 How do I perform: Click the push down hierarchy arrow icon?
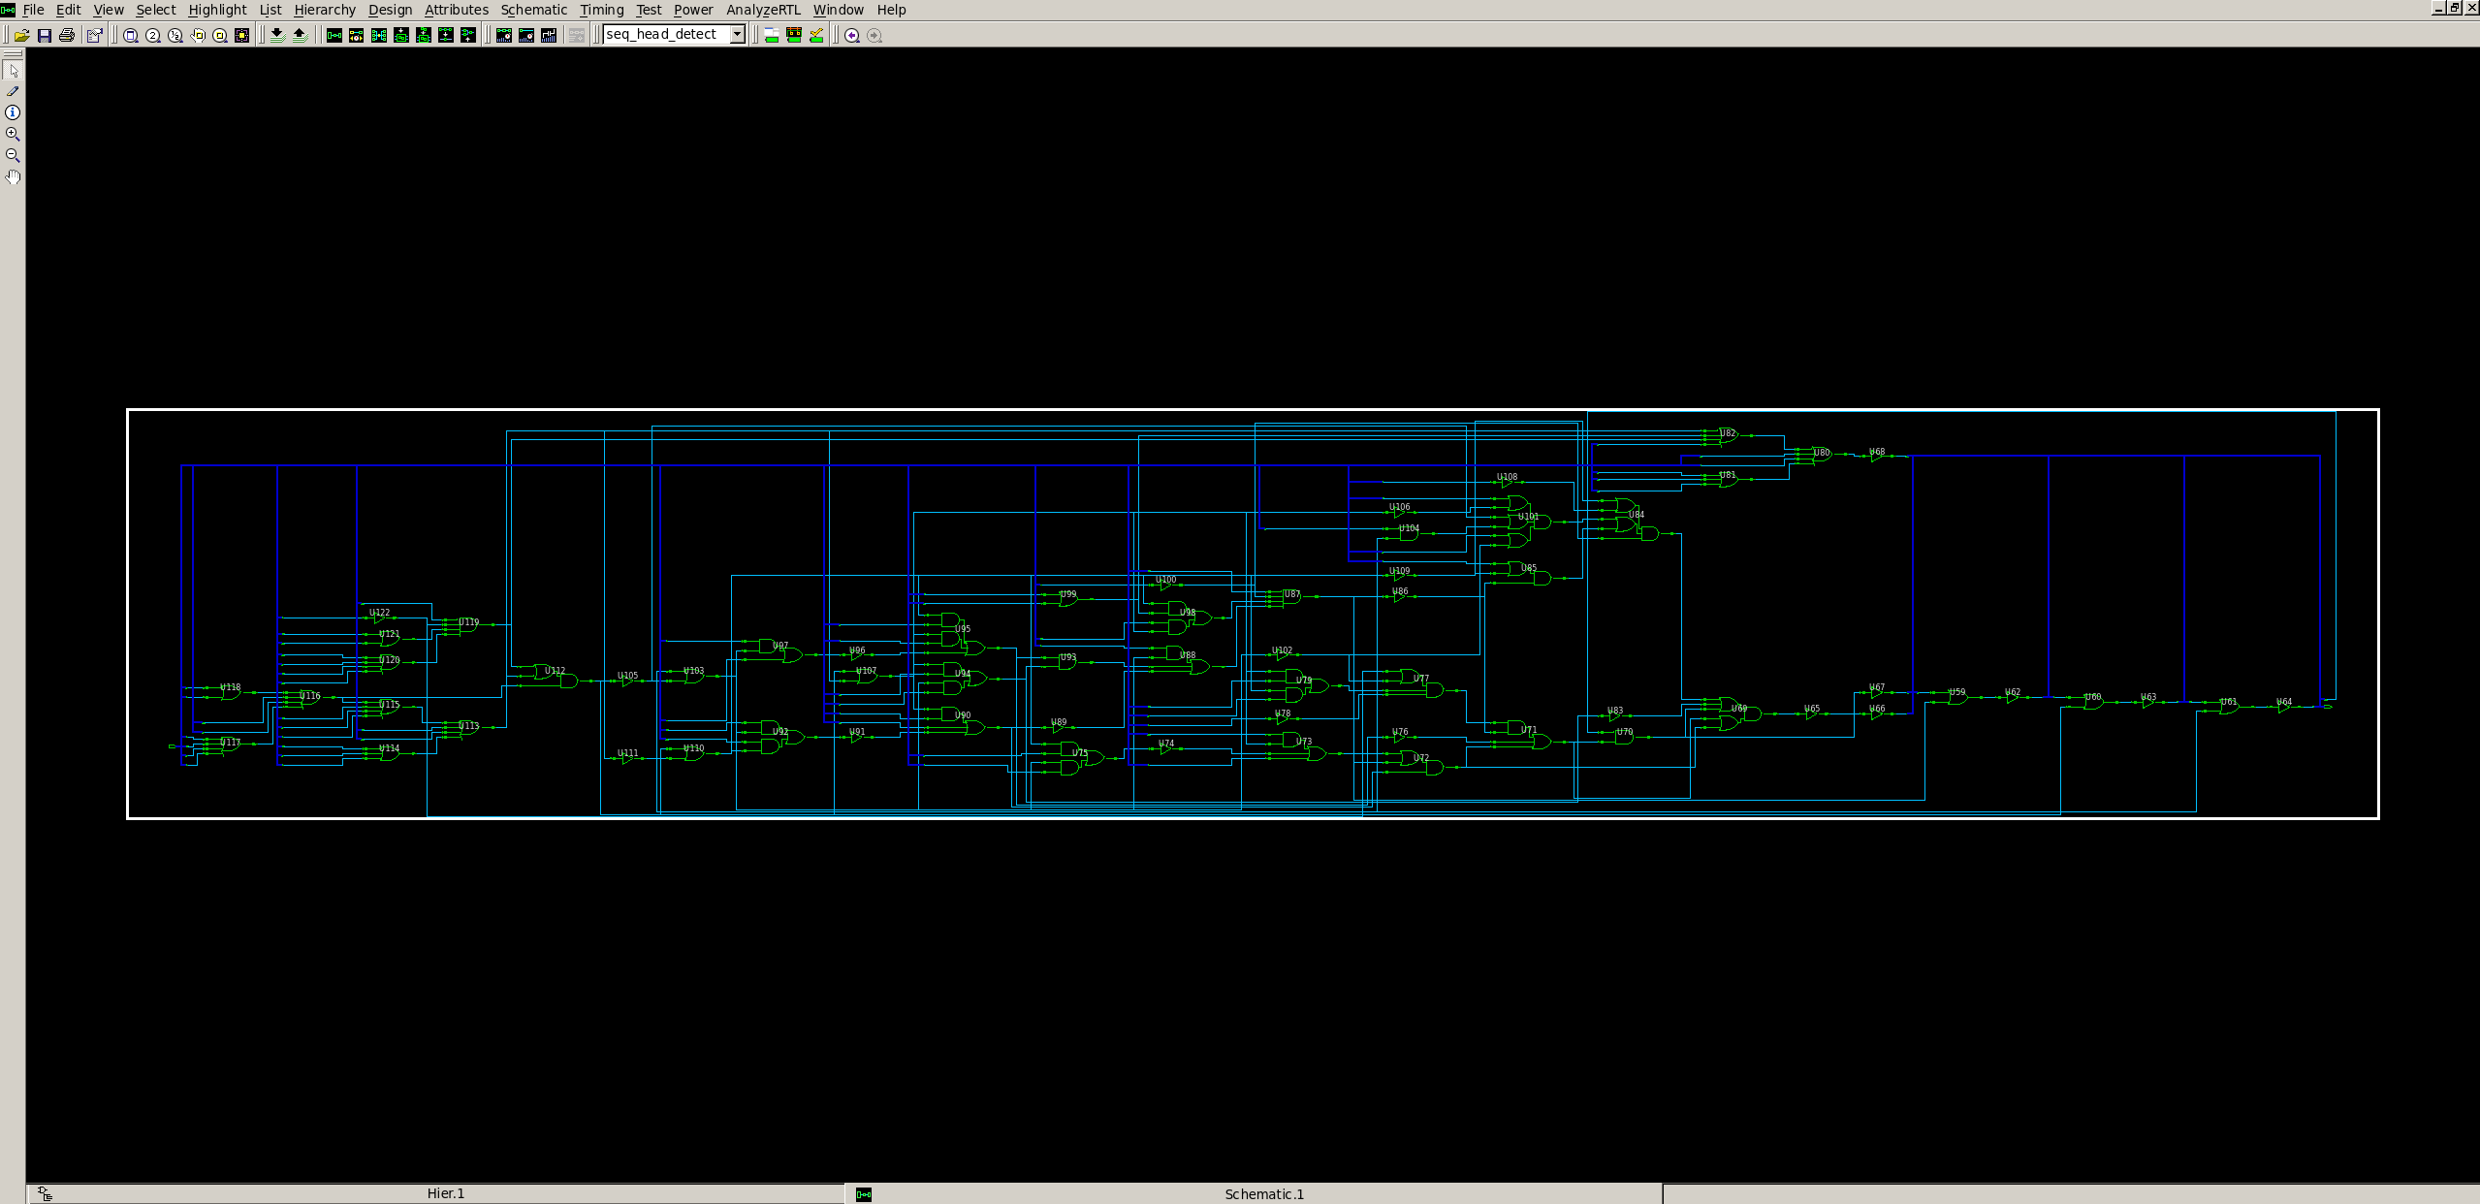coord(277,35)
